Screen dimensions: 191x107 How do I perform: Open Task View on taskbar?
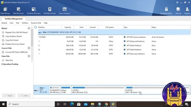(65, 104)
